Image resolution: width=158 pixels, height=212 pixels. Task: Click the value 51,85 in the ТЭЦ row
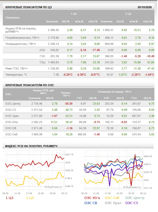point(151,62)
